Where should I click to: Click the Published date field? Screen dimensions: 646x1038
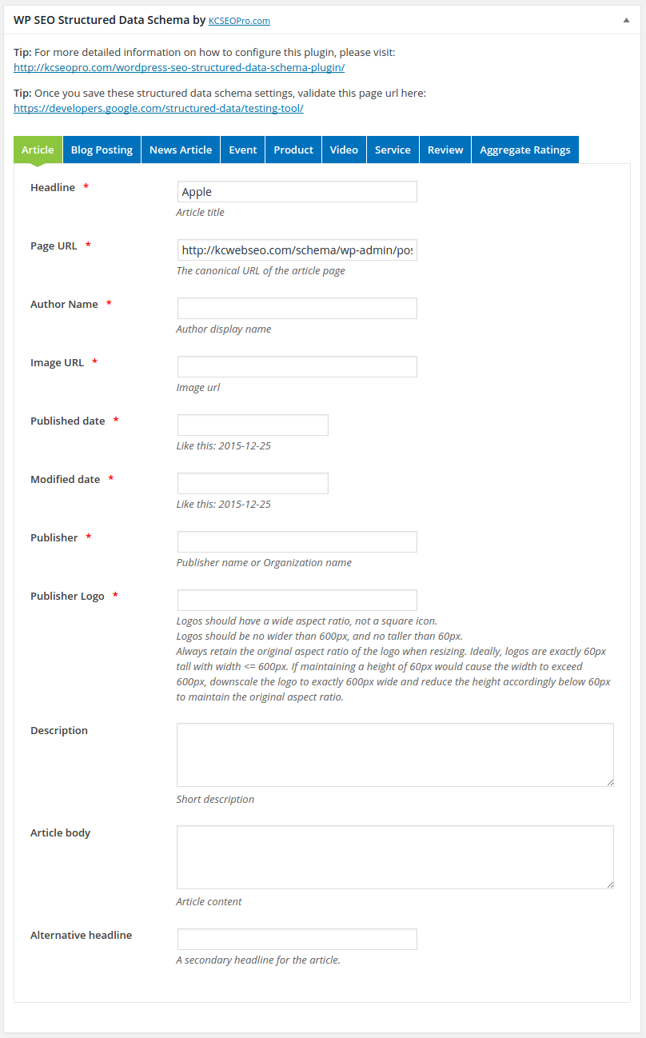(x=252, y=425)
